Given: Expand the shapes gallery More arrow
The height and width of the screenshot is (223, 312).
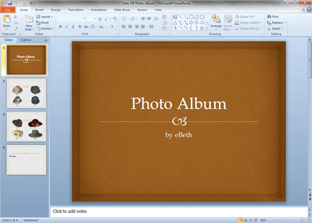Looking at the screenshot, I should 207,28.
